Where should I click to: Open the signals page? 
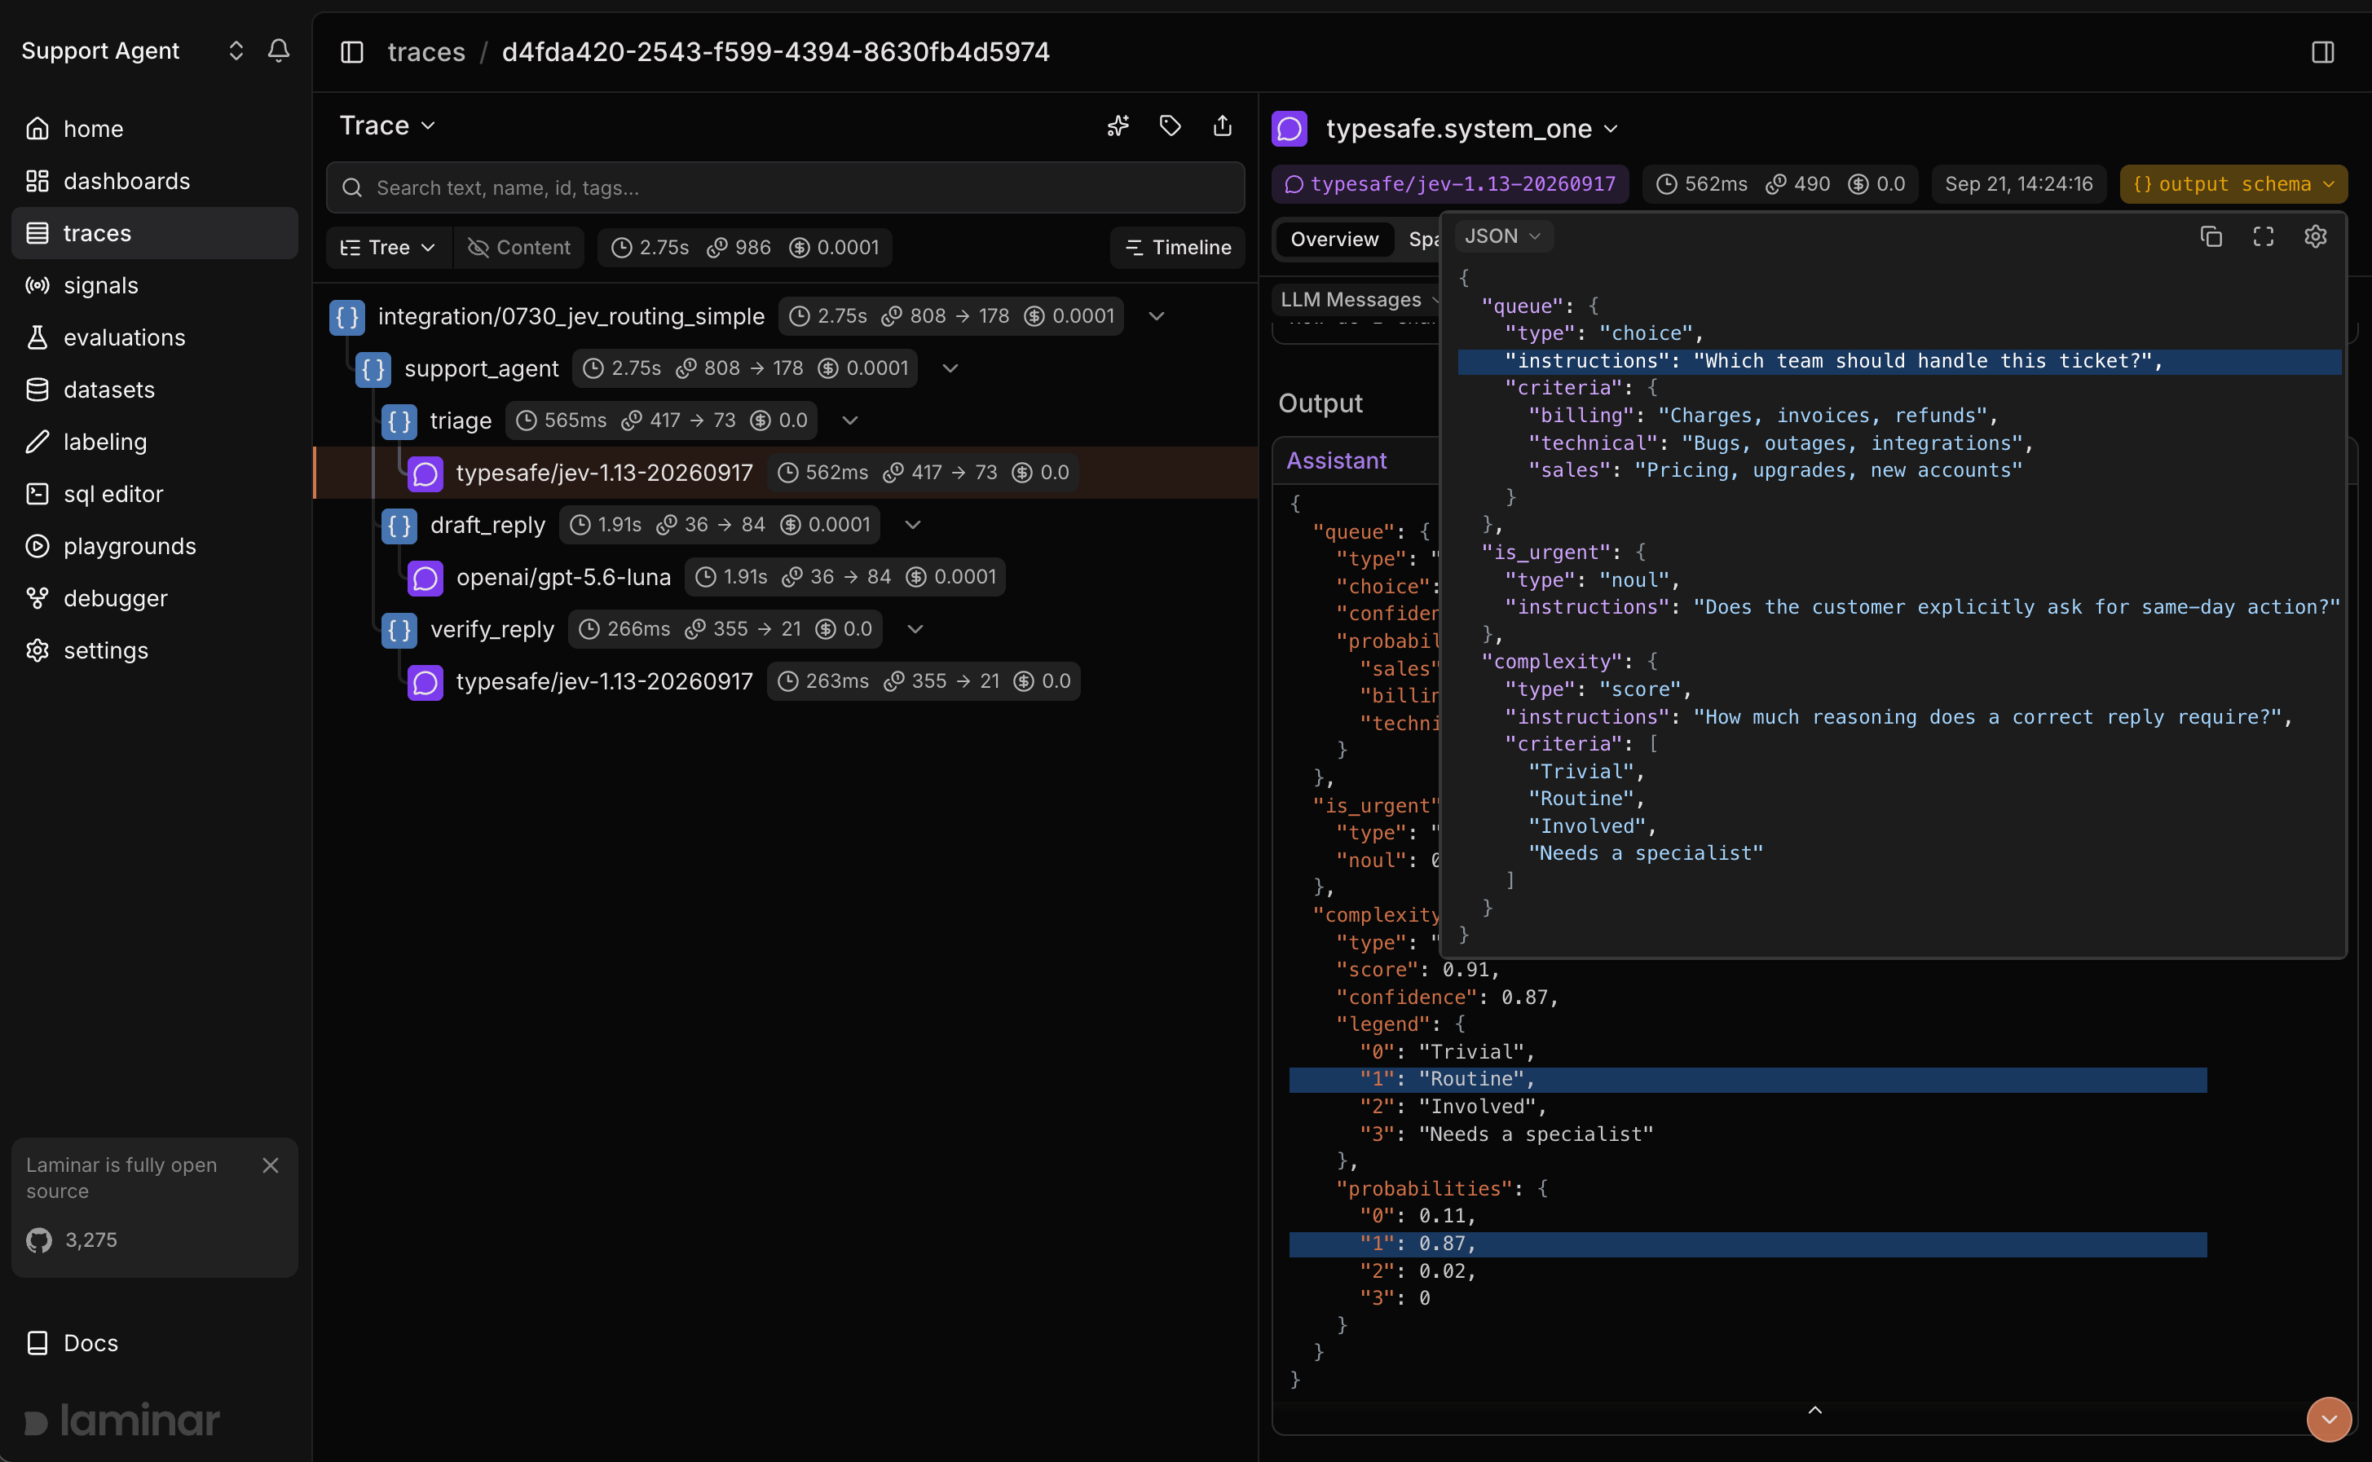pos(155,285)
